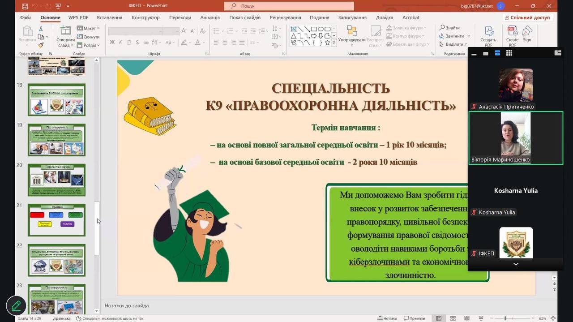Activate the Format Painter brush
The image size is (573, 322).
coord(41,45)
